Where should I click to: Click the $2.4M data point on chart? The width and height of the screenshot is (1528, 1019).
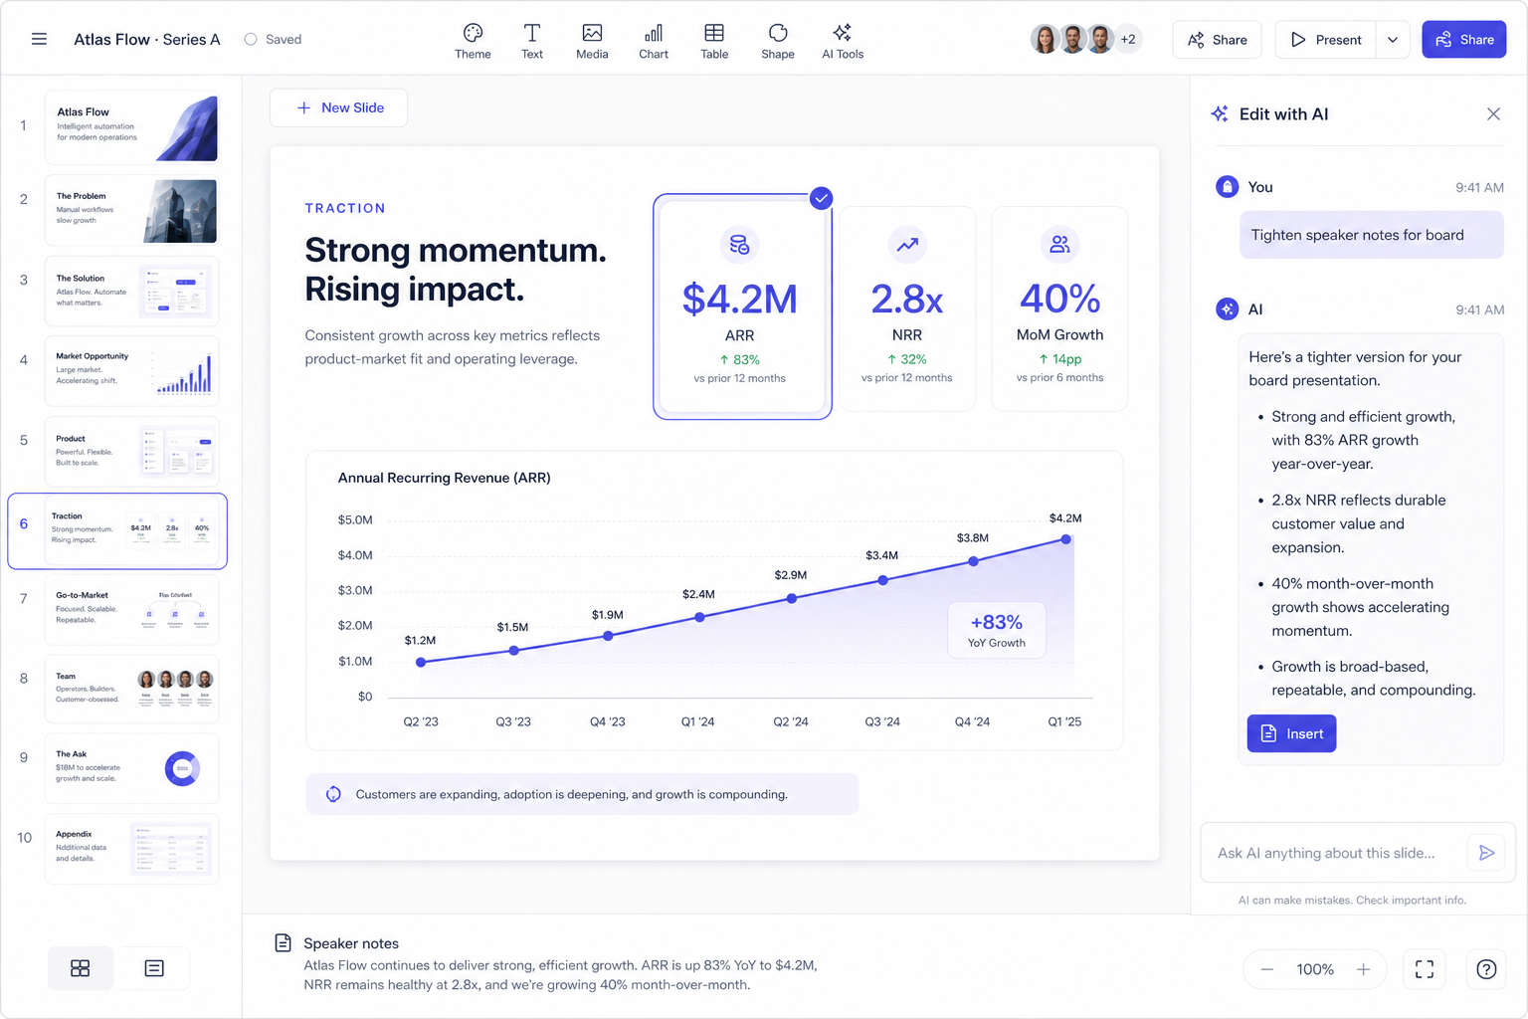point(699,617)
